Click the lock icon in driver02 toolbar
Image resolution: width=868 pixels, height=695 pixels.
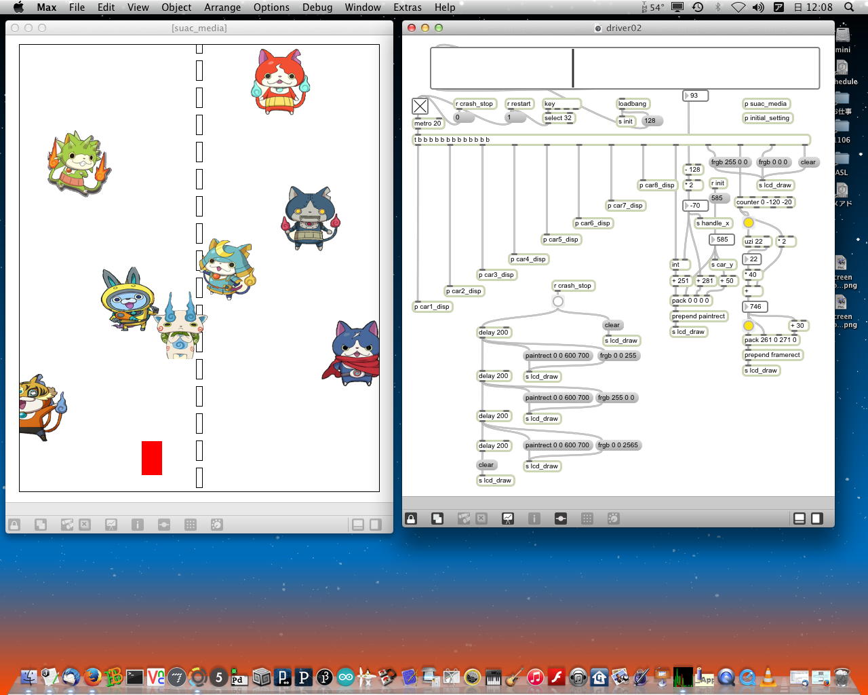click(x=411, y=519)
